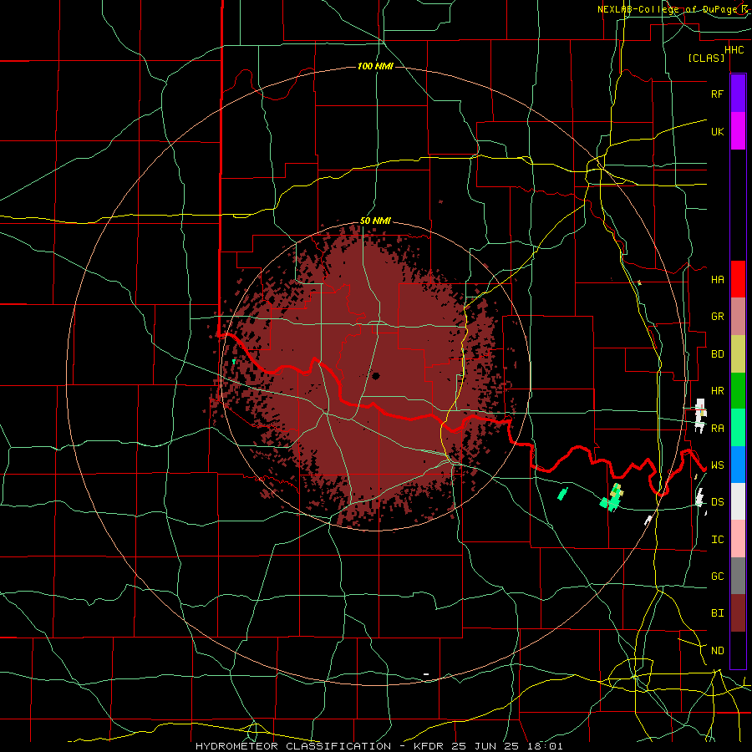Click the 'IC' legend label
Screen dimensions: 752x752
pyautogui.click(x=717, y=540)
